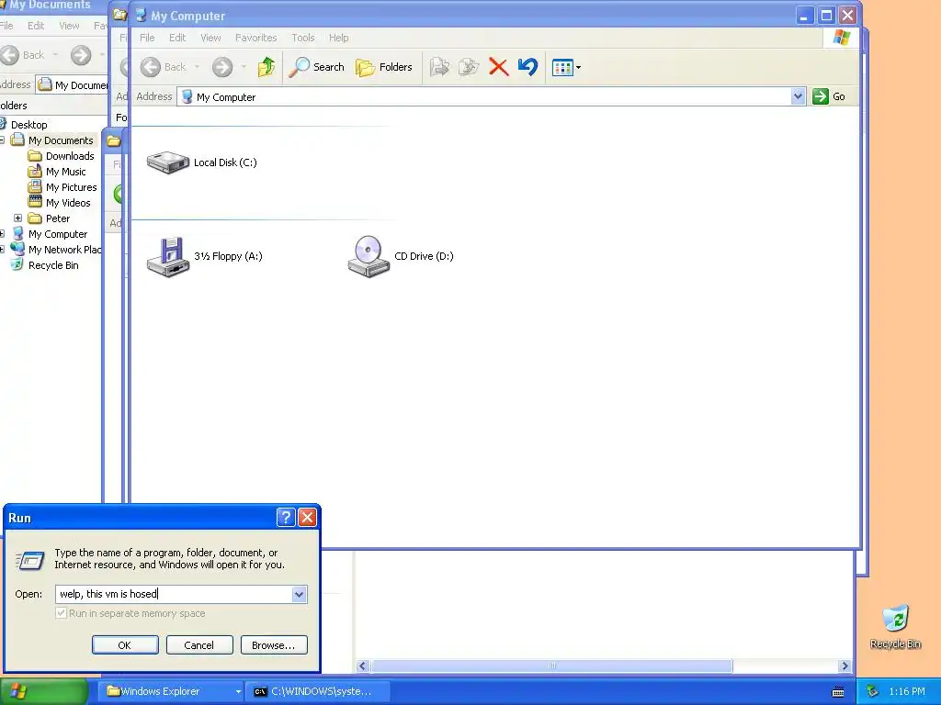Open C:\WINDOWS\syste... taskbar button

click(x=317, y=691)
